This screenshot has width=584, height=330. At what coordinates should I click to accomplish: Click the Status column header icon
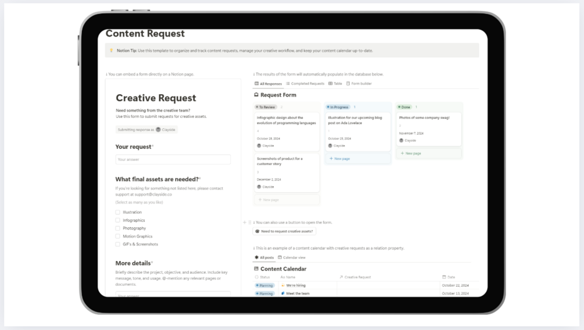coord(257,277)
